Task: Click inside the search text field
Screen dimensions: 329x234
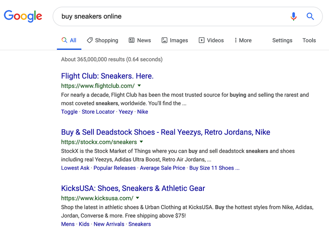Action: pyautogui.click(x=169, y=17)
